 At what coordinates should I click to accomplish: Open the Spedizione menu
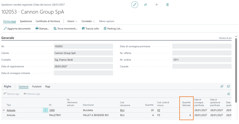pos(26,21)
